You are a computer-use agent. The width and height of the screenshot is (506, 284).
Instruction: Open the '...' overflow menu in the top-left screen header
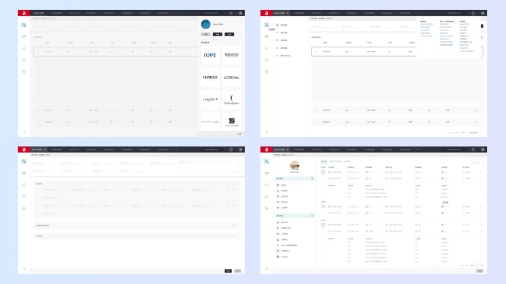coord(176,13)
